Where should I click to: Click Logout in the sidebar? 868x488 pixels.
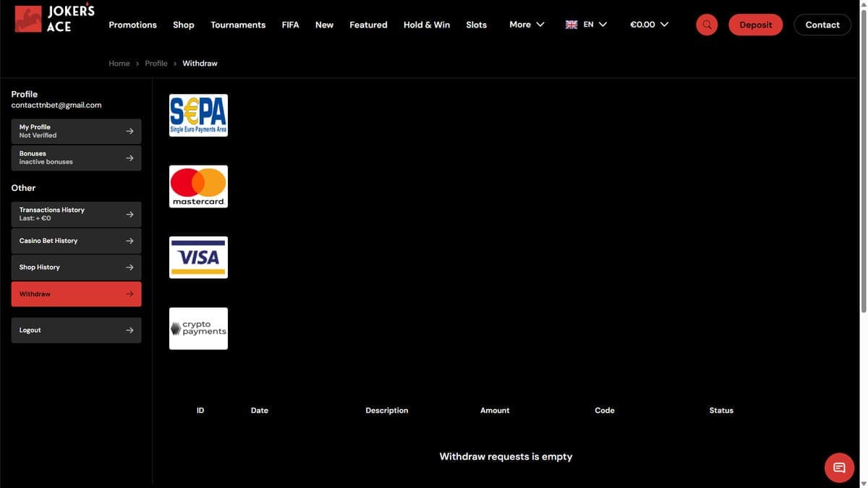tap(76, 330)
